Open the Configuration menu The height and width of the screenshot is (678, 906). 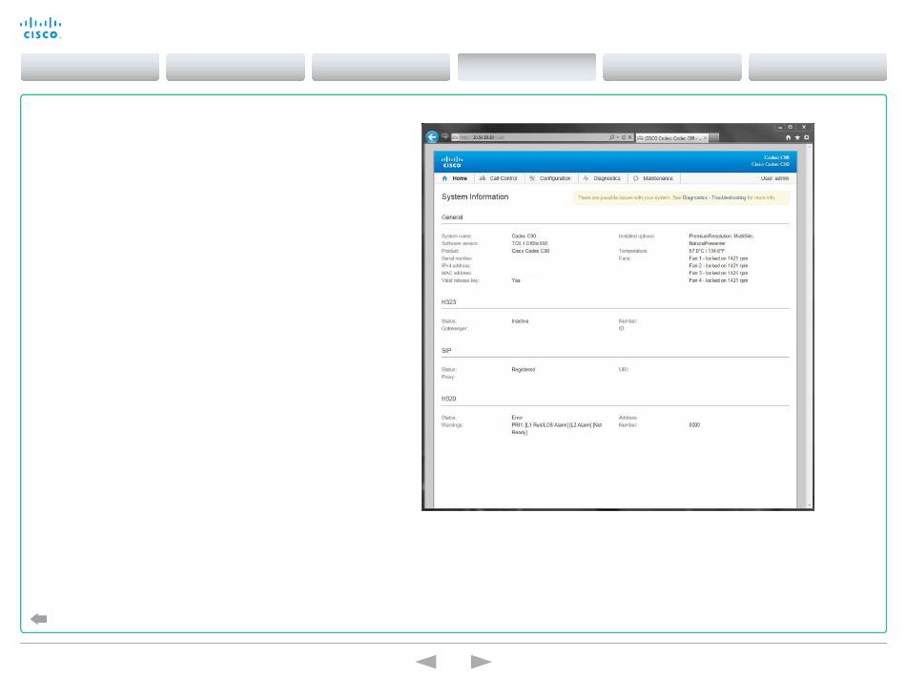(550, 178)
